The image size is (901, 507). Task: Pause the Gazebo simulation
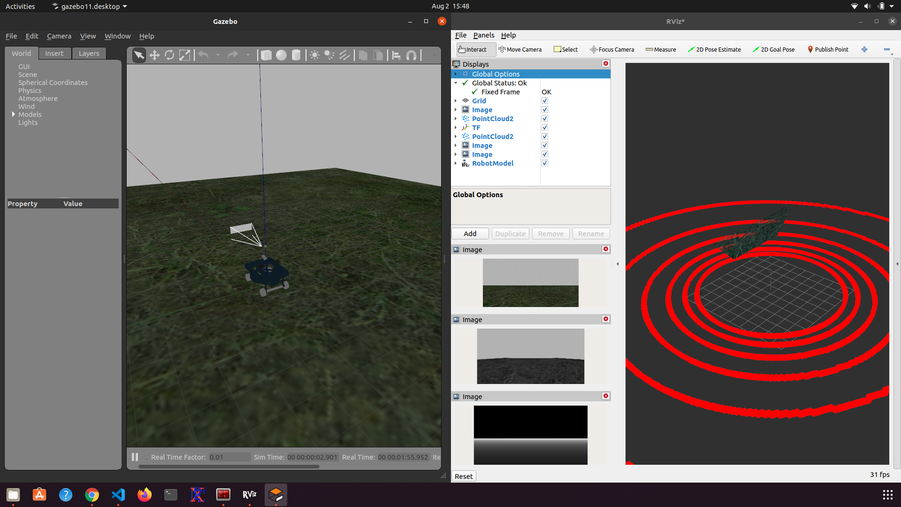point(135,457)
